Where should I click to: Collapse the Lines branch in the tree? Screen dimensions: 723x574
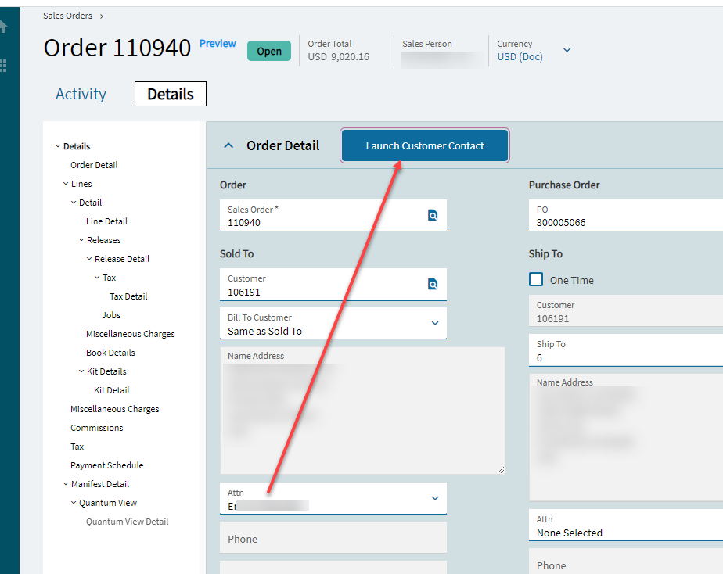point(66,183)
